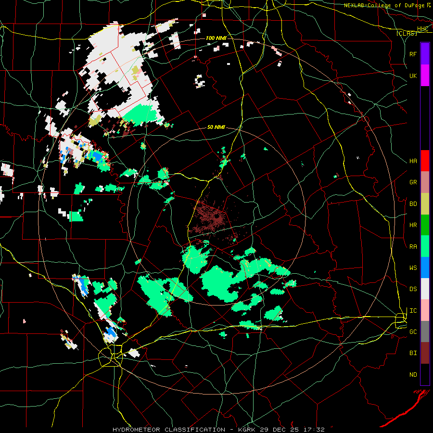
Task: Select the DS white legend swatch
Action: click(425, 289)
